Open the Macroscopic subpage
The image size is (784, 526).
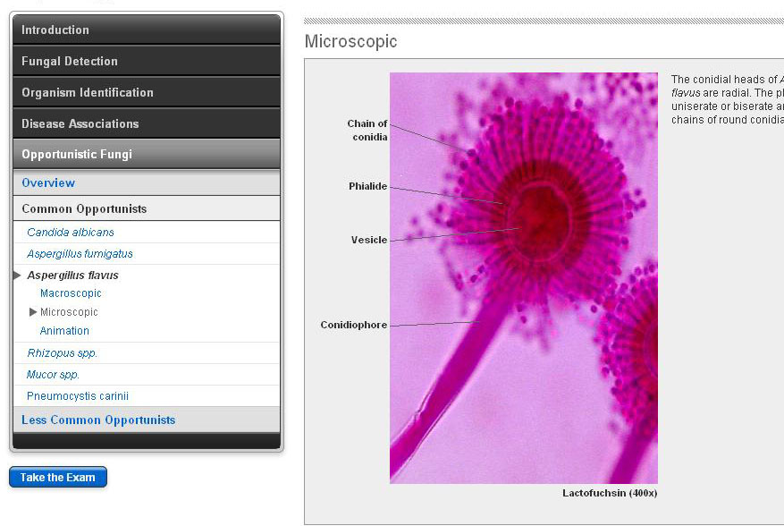click(71, 293)
